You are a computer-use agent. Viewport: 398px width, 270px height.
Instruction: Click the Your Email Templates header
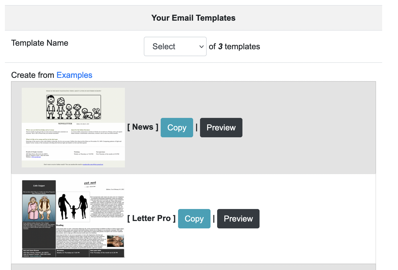[193, 18]
